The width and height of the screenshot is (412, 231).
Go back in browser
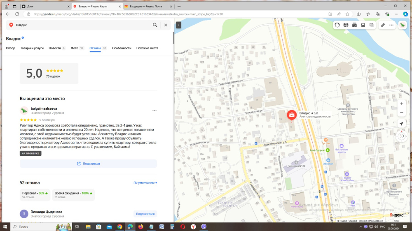pos(7,14)
